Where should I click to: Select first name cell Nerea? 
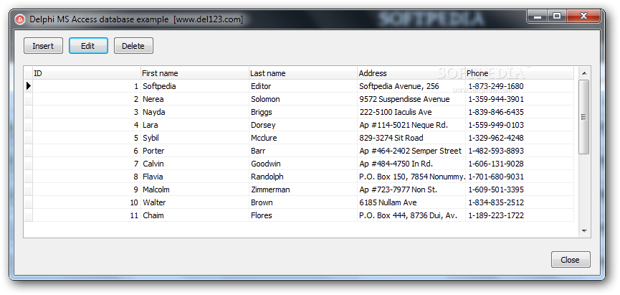point(195,99)
